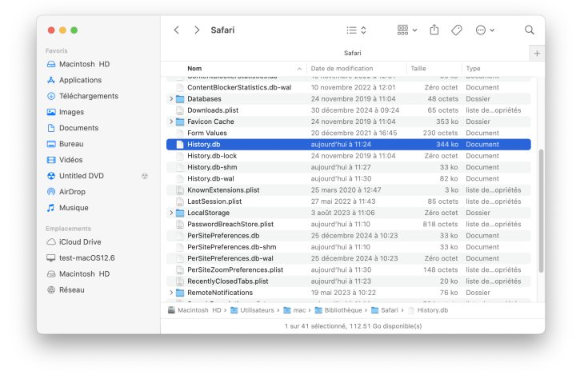Select the LocalStorage folder row
Image resolution: width=576 pixels, height=379 pixels.
click(x=349, y=213)
